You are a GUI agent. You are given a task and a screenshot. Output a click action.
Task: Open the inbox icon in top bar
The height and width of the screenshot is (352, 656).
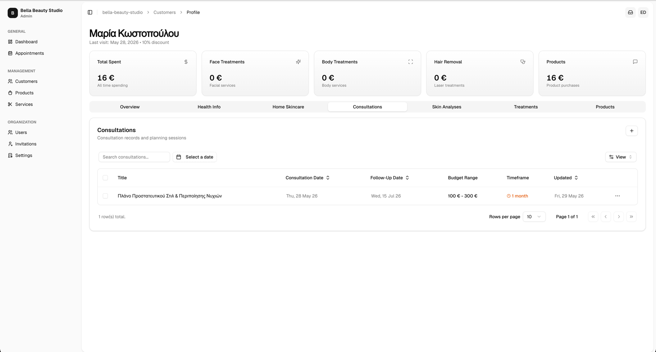point(630,12)
